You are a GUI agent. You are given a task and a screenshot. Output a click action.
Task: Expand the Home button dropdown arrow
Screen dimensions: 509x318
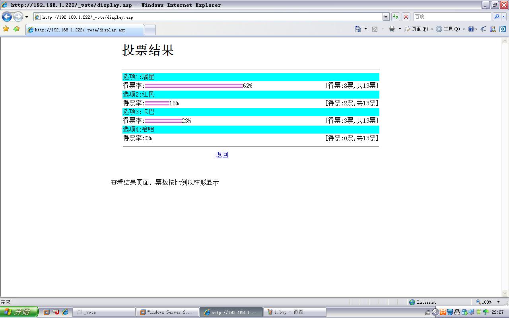point(365,29)
